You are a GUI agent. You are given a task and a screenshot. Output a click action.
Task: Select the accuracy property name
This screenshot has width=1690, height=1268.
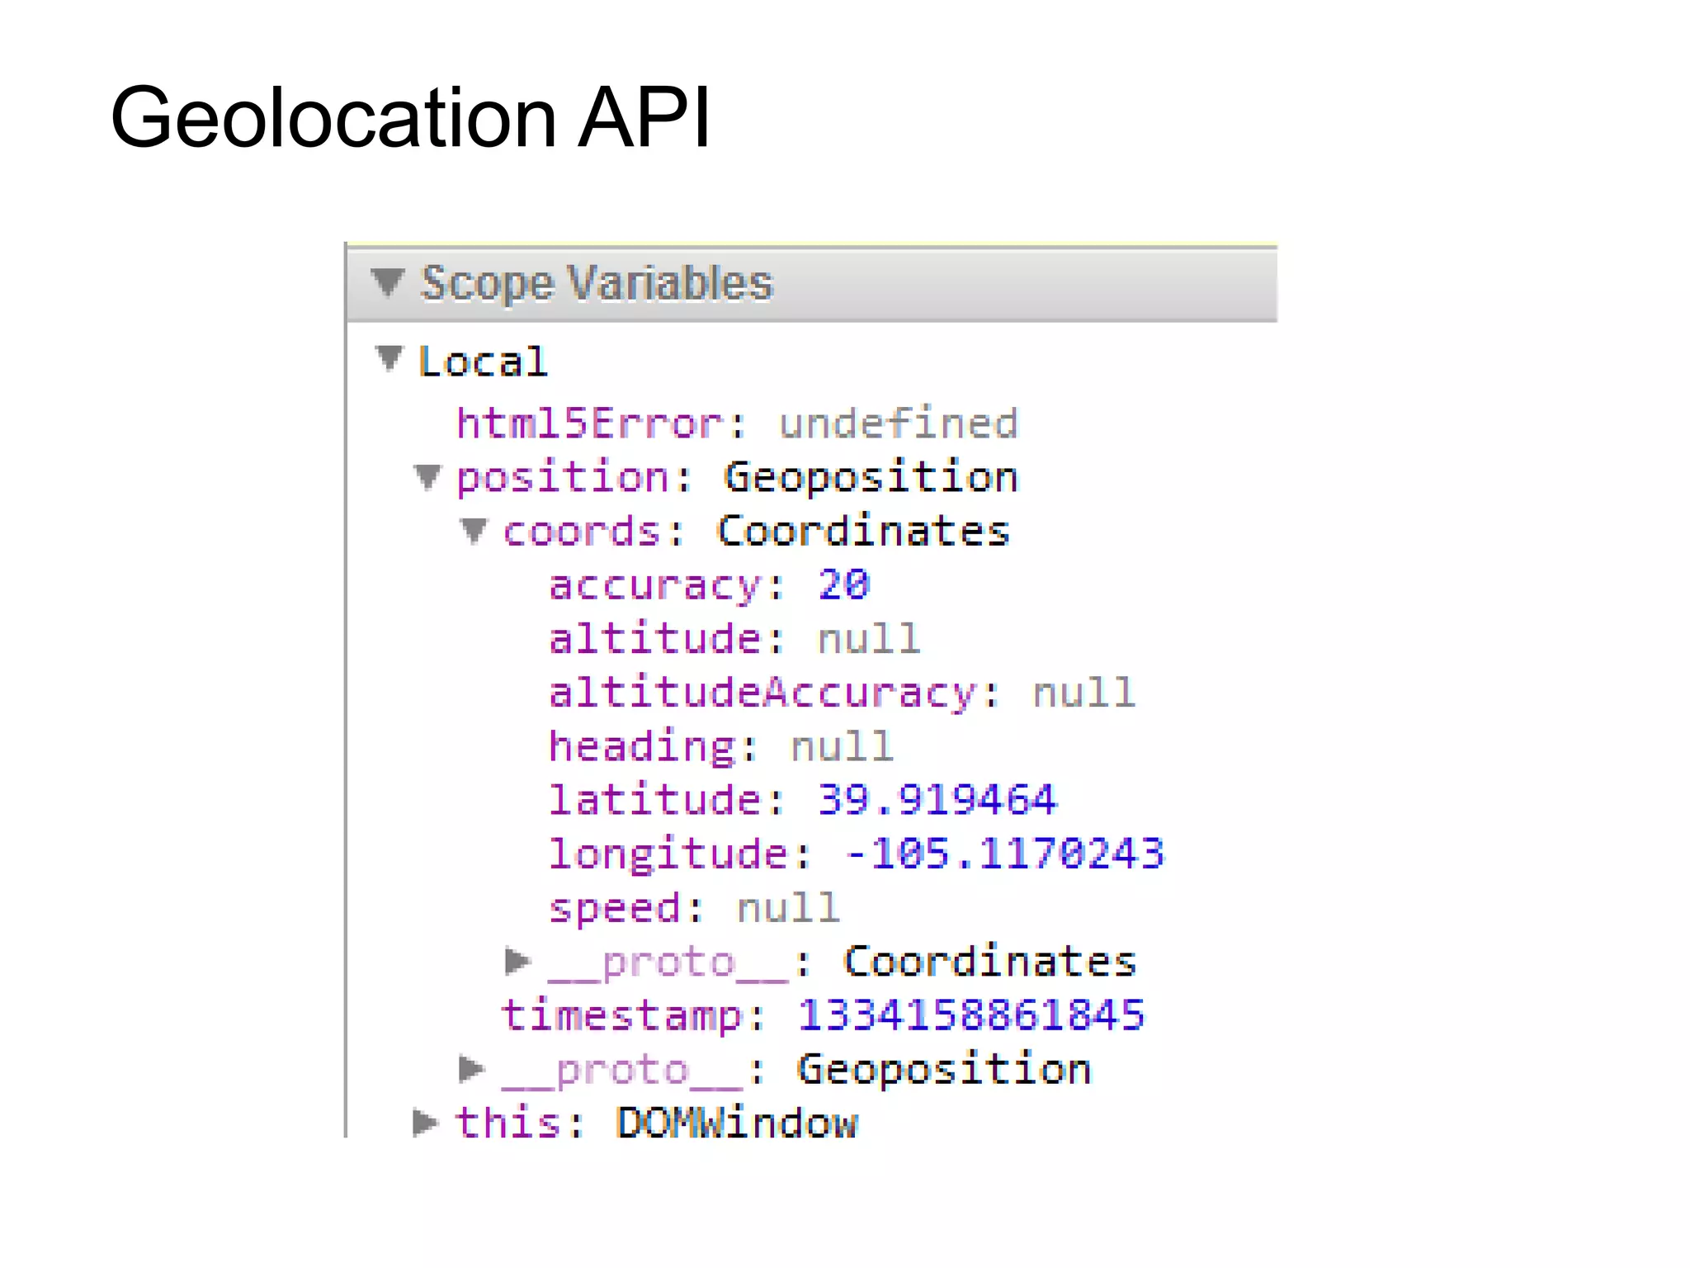[655, 587]
